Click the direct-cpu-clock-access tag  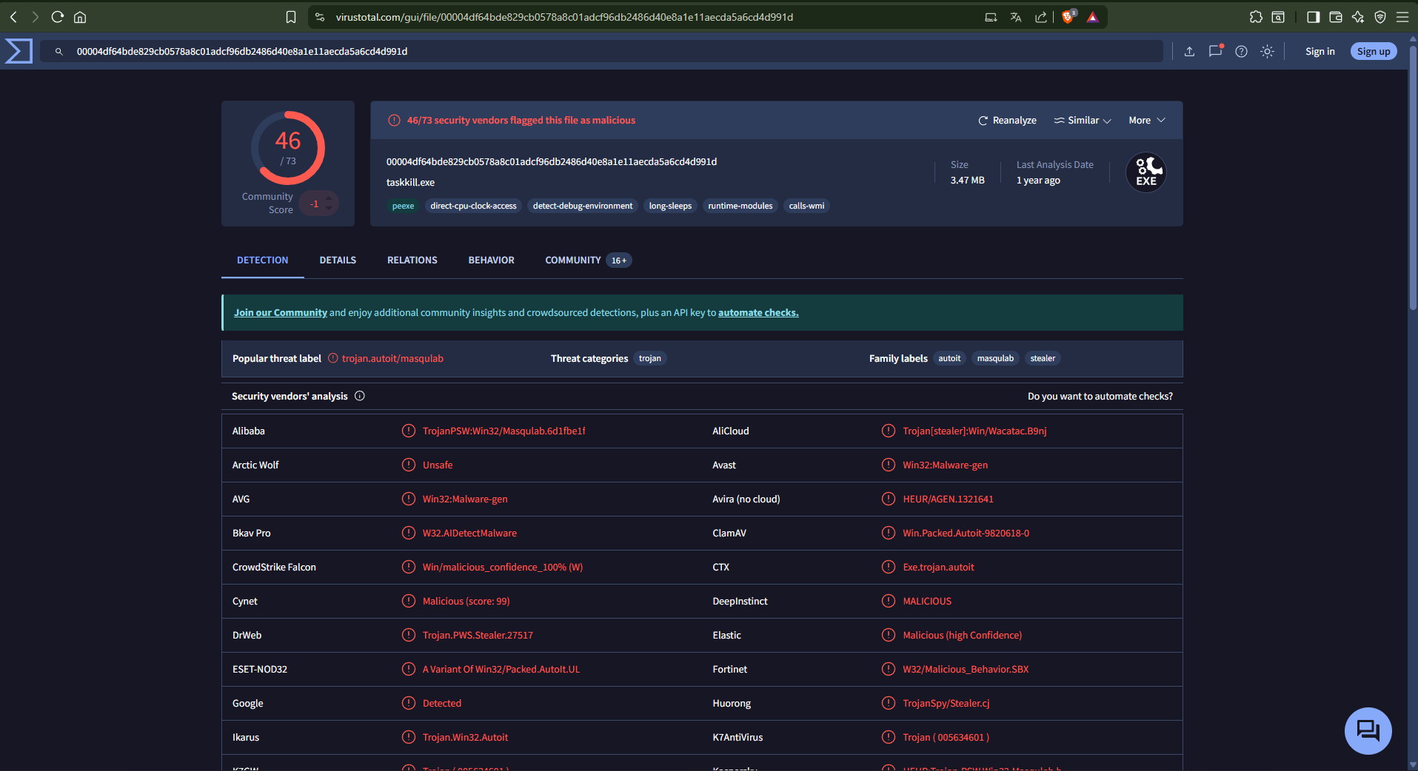tap(473, 206)
